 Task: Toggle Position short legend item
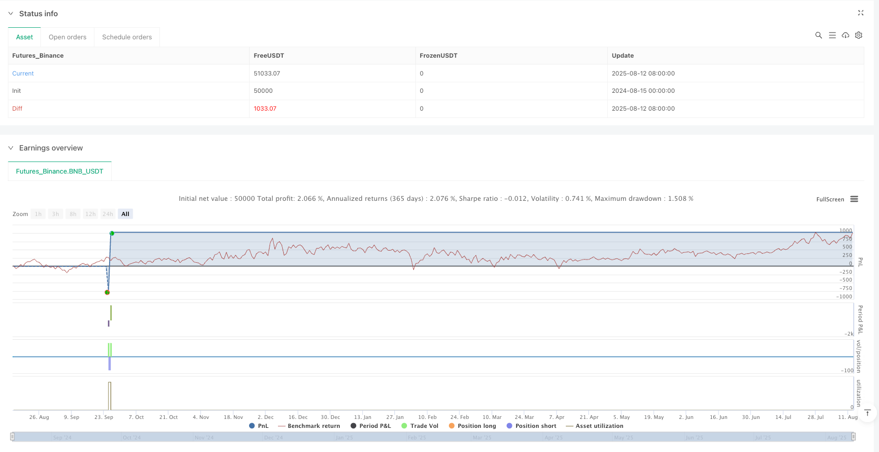(531, 426)
